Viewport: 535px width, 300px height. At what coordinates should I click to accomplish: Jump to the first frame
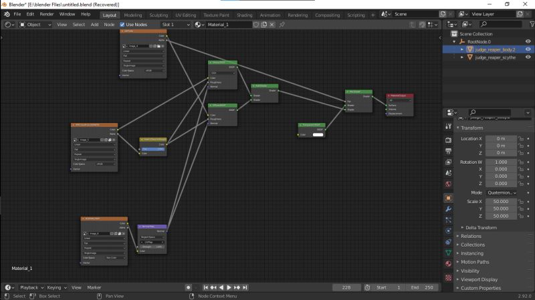tap(206, 287)
